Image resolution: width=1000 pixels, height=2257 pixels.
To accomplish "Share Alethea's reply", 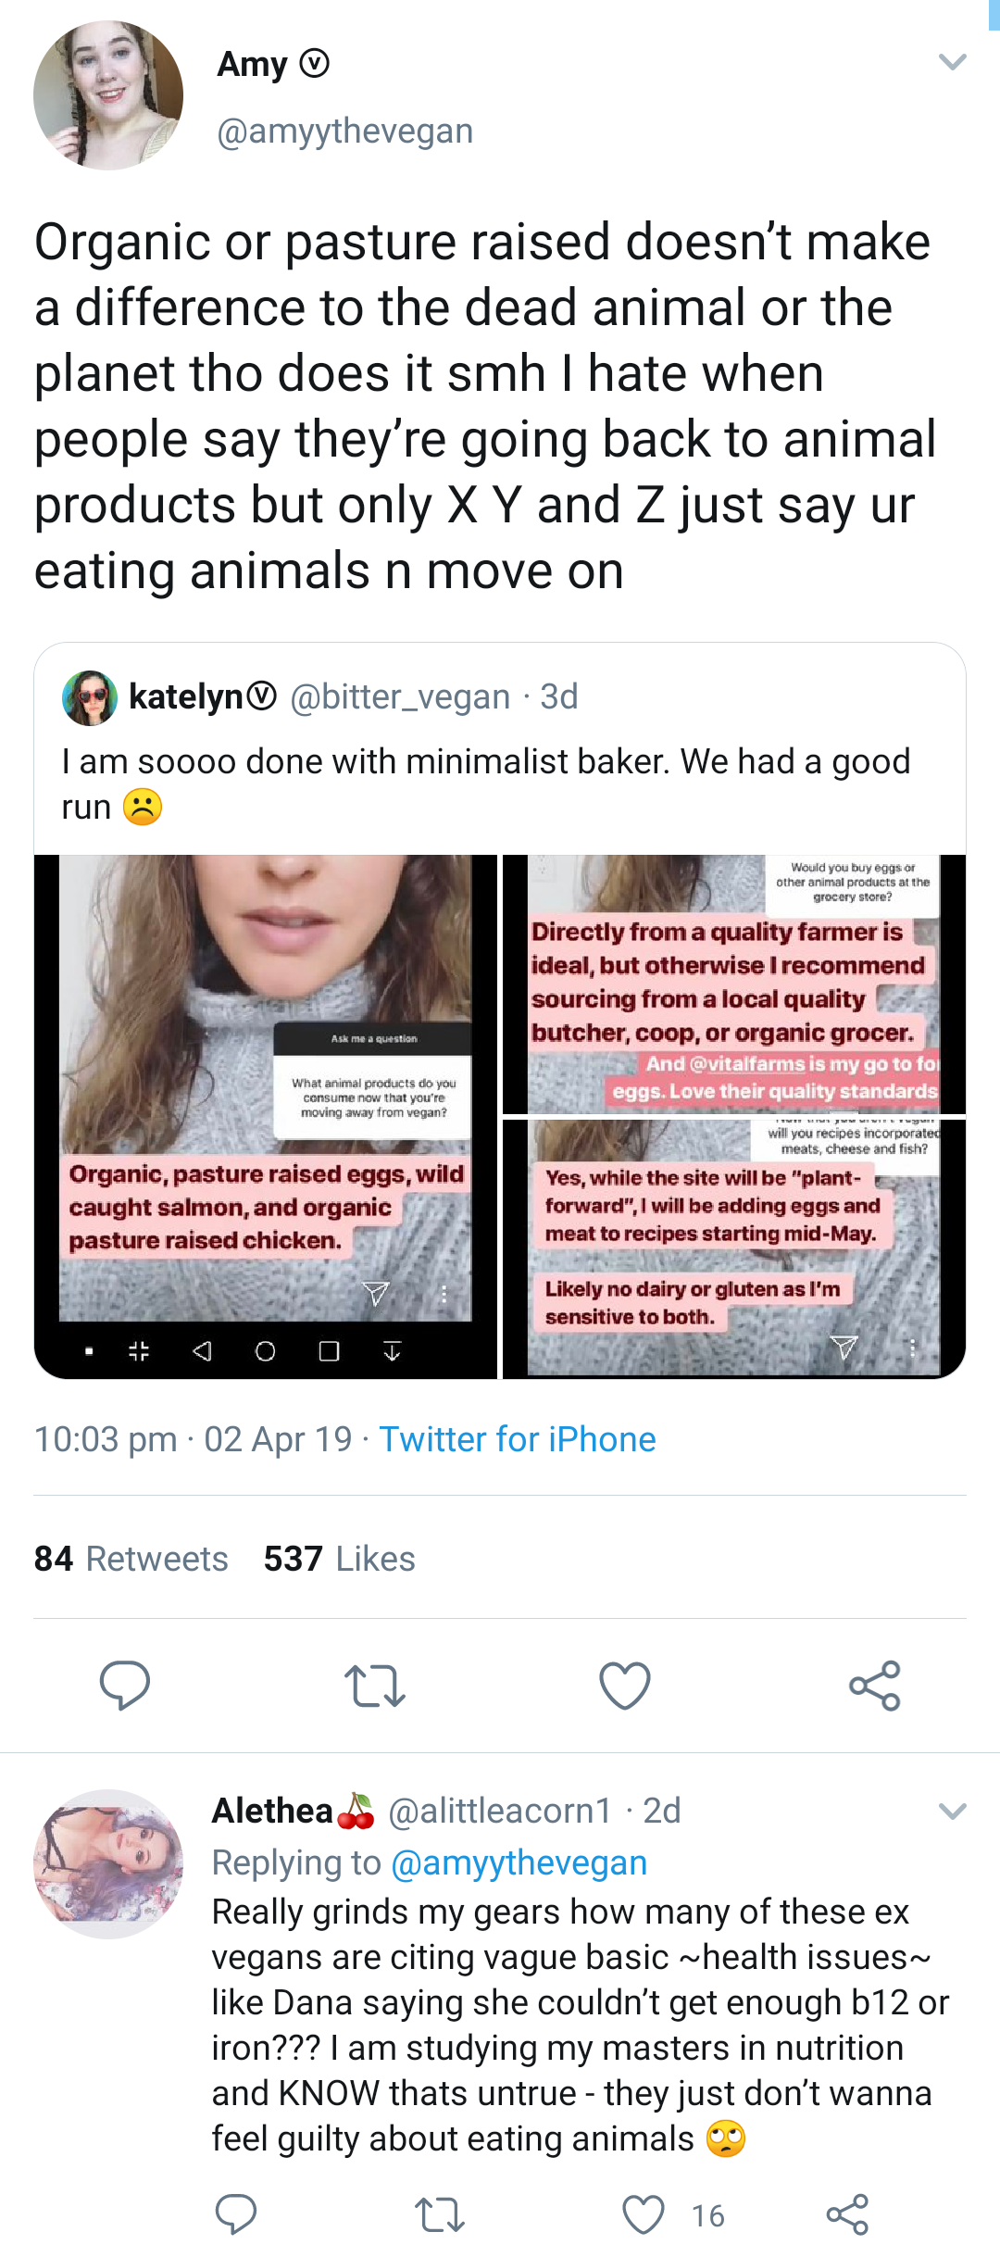I will click(x=847, y=2214).
